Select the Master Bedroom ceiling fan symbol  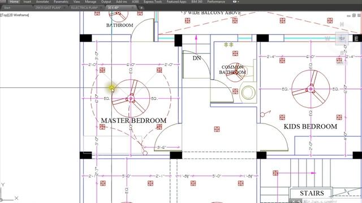point(131,99)
